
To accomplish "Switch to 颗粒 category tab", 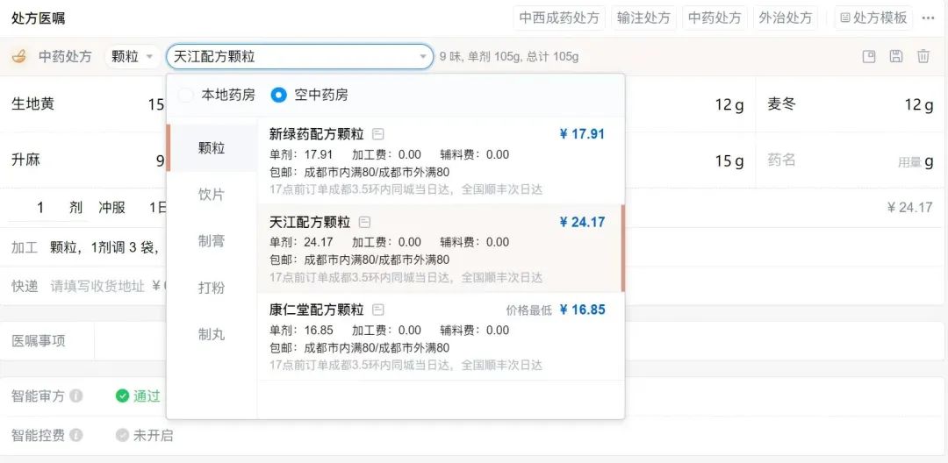I will (212, 148).
